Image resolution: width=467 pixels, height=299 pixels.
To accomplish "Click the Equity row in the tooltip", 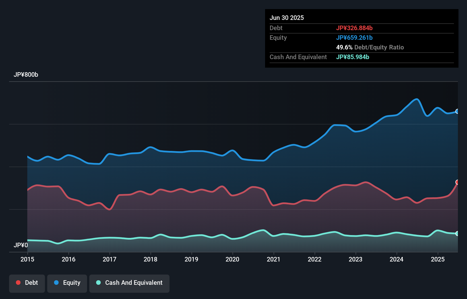I will point(278,38).
